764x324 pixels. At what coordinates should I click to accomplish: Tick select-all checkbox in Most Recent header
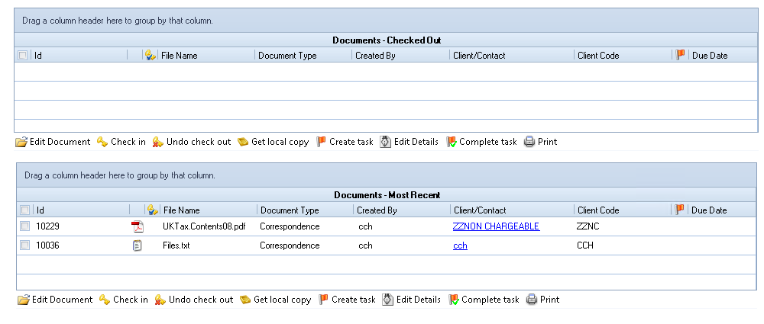(24, 210)
